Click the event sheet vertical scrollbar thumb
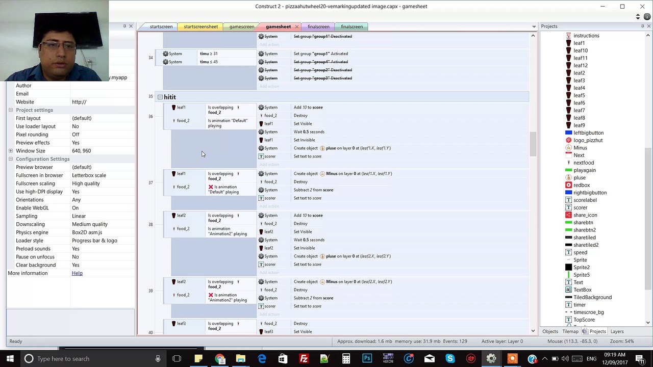Screen dimensions: 653x367 [533, 144]
